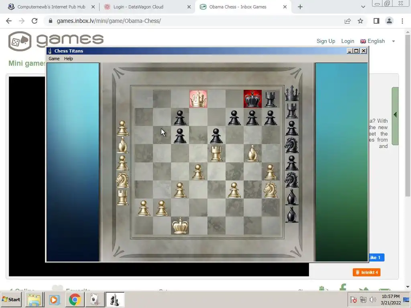Open File Explorer from the taskbar
Image resolution: width=411 pixels, height=308 pixels.
click(x=35, y=300)
